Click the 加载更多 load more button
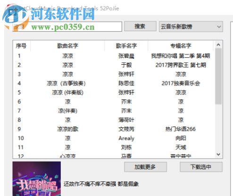This screenshot has width=233, height=196. click(x=145, y=167)
